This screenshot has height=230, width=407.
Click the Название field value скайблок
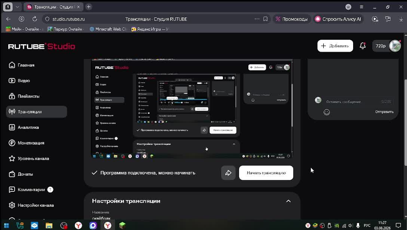point(101,218)
